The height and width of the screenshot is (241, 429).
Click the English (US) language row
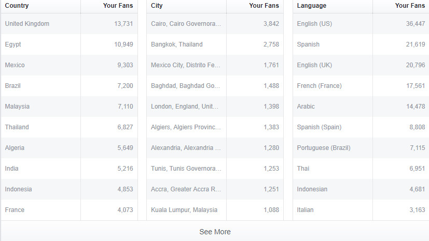click(x=314, y=24)
